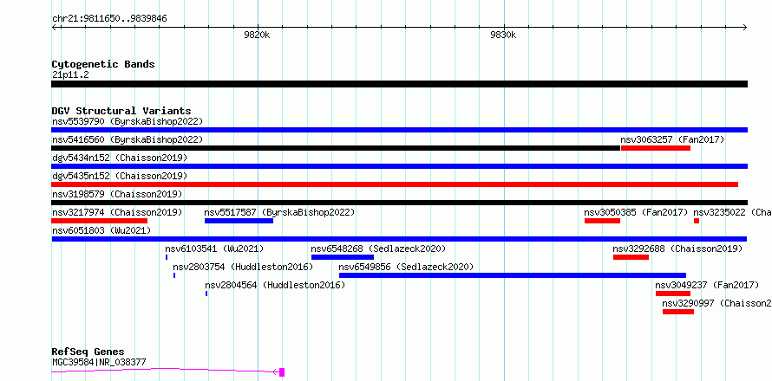This screenshot has width=772, height=381.
Task: Click the red bar under nsv3292688
Action: pyautogui.click(x=631, y=257)
